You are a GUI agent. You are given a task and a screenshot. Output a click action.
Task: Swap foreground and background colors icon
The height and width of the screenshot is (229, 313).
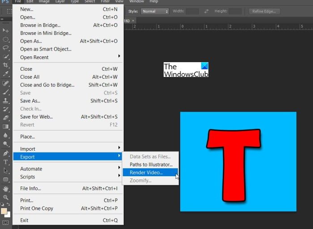coord(8,204)
